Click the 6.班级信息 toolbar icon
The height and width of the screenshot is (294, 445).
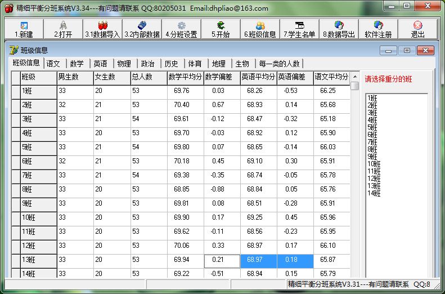pyautogui.click(x=260, y=29)
